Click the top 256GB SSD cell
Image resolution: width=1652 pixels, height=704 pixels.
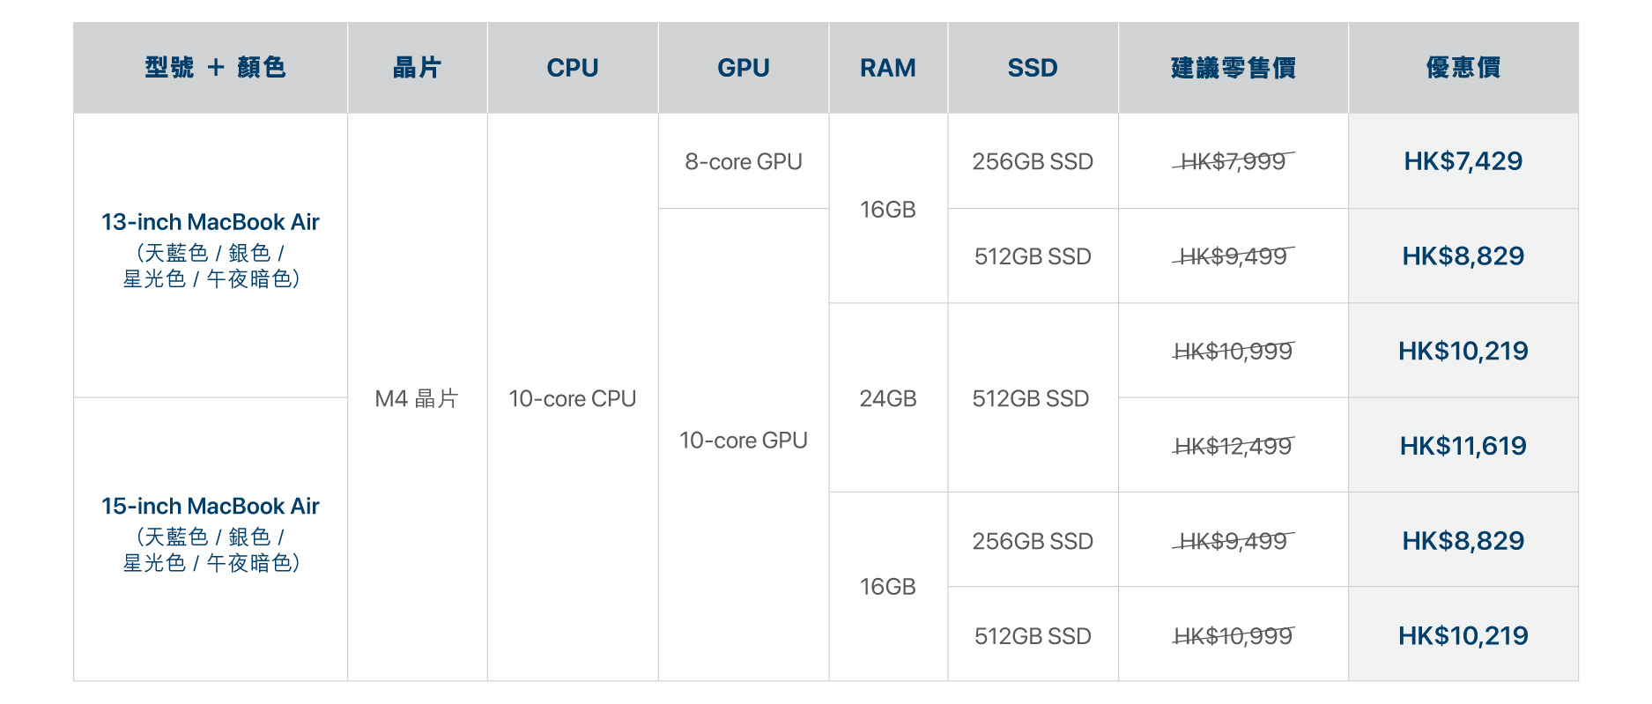[x=1033, y=162]
